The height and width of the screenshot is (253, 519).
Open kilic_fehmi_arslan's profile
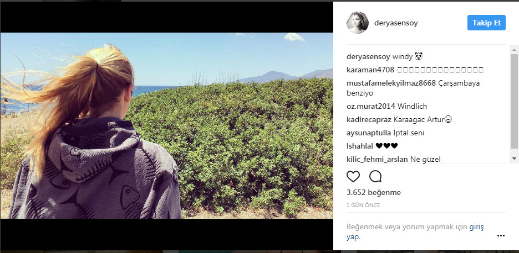[378, 159]
